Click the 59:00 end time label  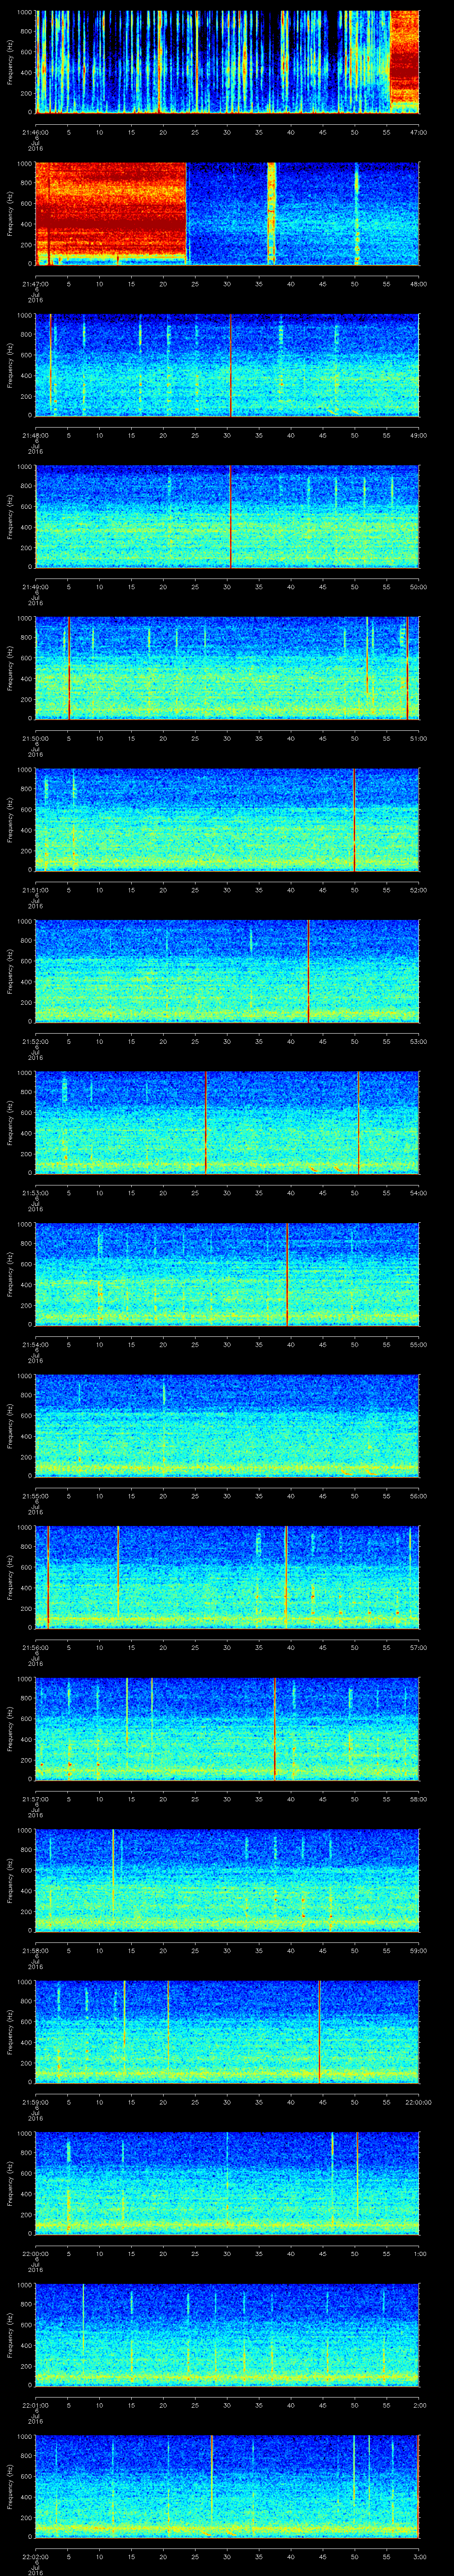[x=418, y=1951]
